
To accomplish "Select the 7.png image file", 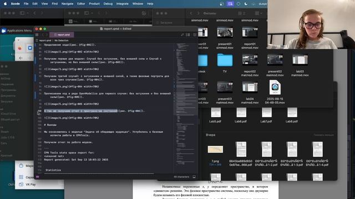I will (215, 149).
